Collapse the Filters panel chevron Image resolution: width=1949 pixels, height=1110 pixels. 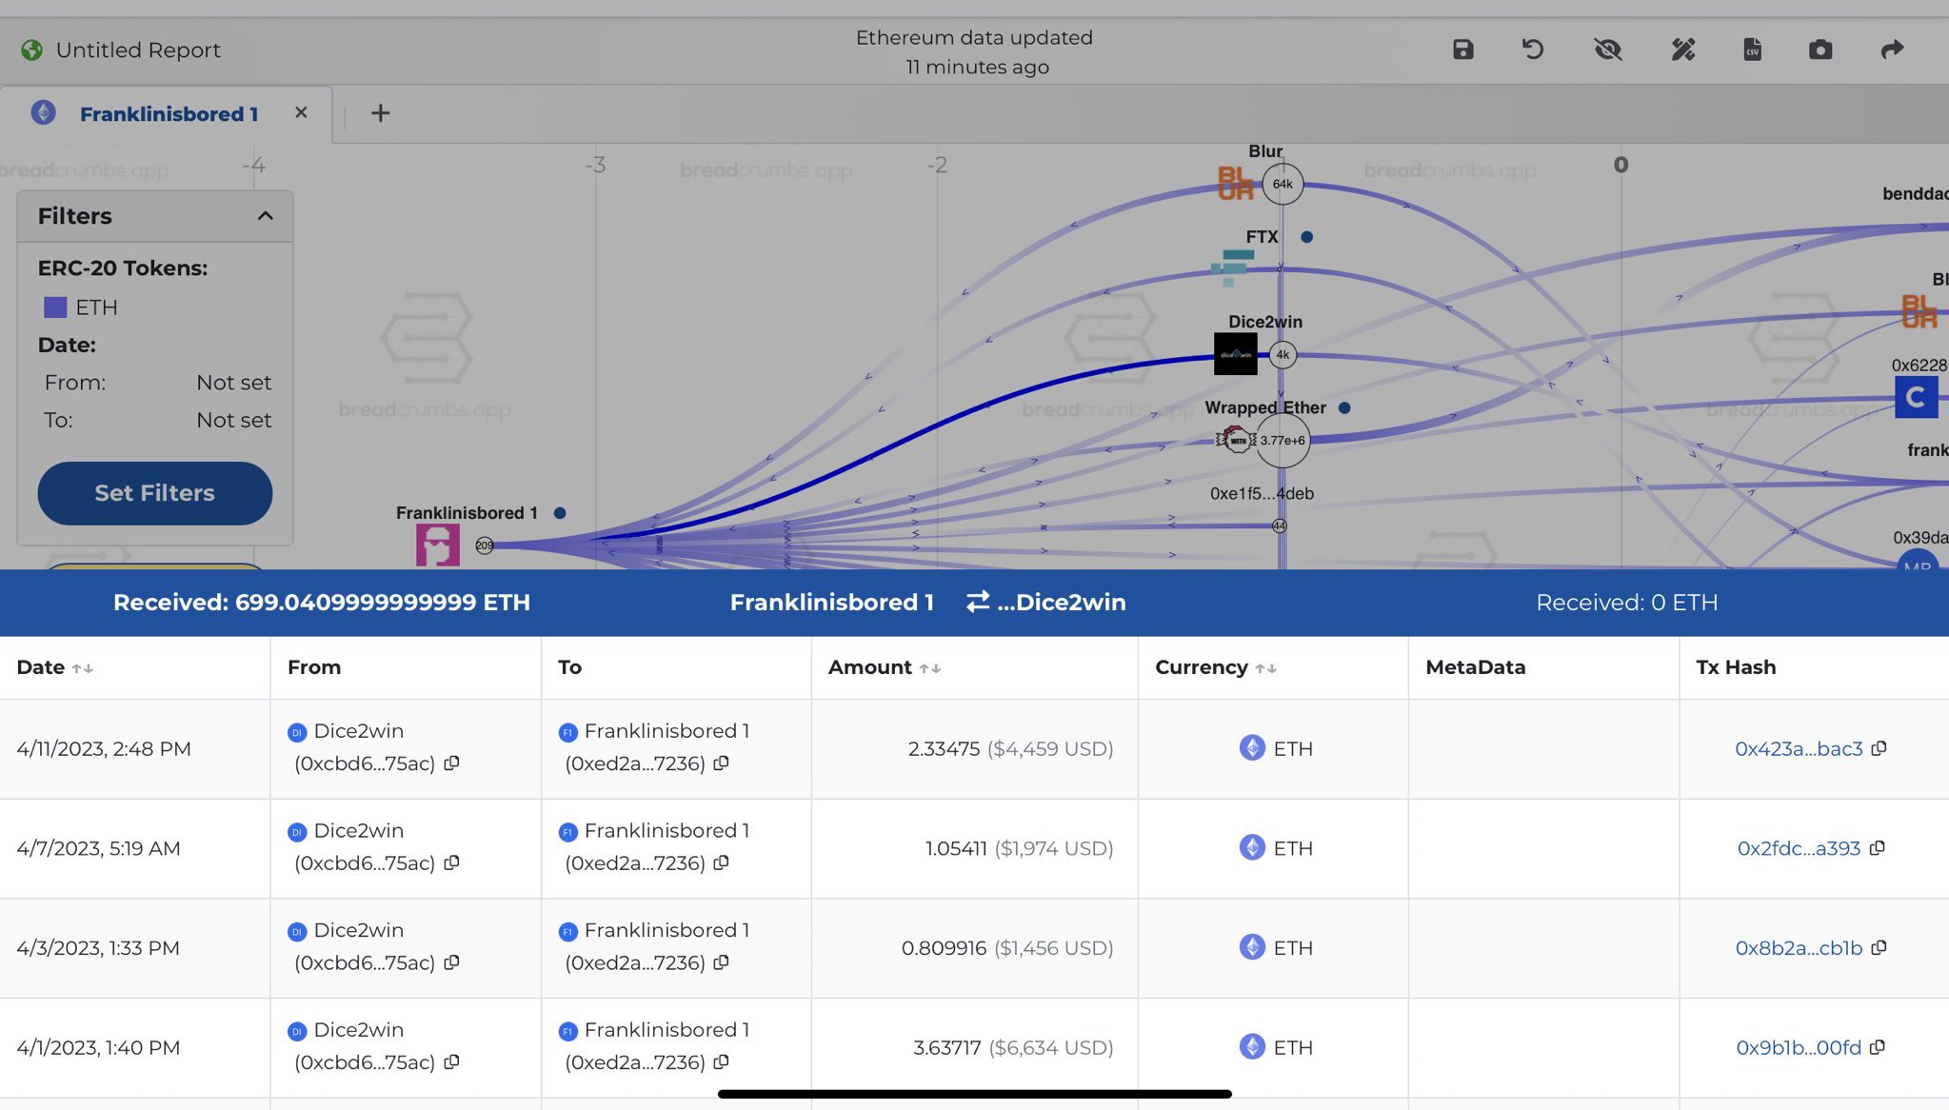[265, 216]
